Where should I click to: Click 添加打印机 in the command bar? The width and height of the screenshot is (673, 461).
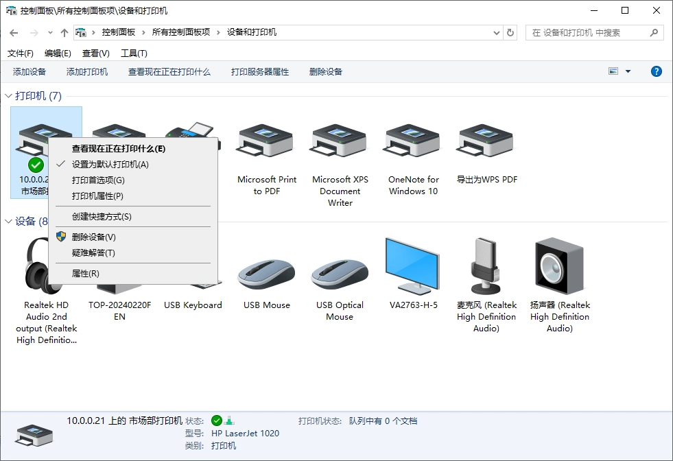point(87,71)
